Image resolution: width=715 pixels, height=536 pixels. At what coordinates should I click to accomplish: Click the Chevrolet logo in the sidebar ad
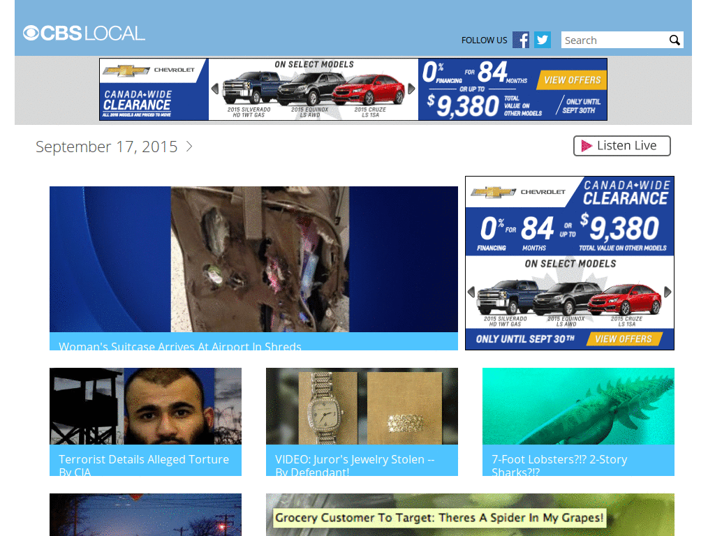pos(519,192)
